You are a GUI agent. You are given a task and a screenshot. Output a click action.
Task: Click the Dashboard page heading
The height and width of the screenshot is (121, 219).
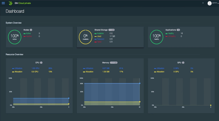coord(15,11)
